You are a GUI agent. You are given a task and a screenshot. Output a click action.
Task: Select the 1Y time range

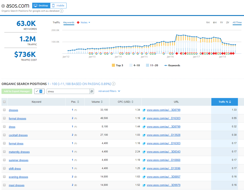tap(222, 22)
